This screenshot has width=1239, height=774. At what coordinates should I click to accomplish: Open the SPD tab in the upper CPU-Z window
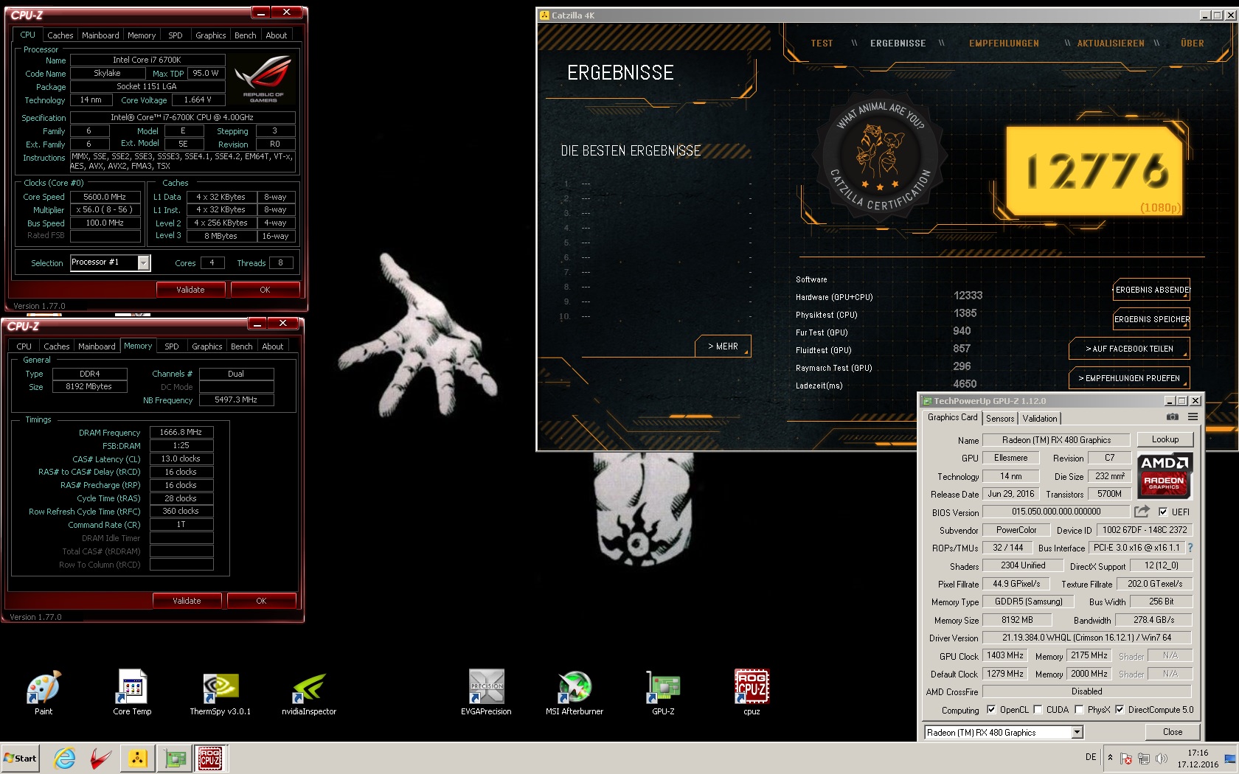point(176,35)
